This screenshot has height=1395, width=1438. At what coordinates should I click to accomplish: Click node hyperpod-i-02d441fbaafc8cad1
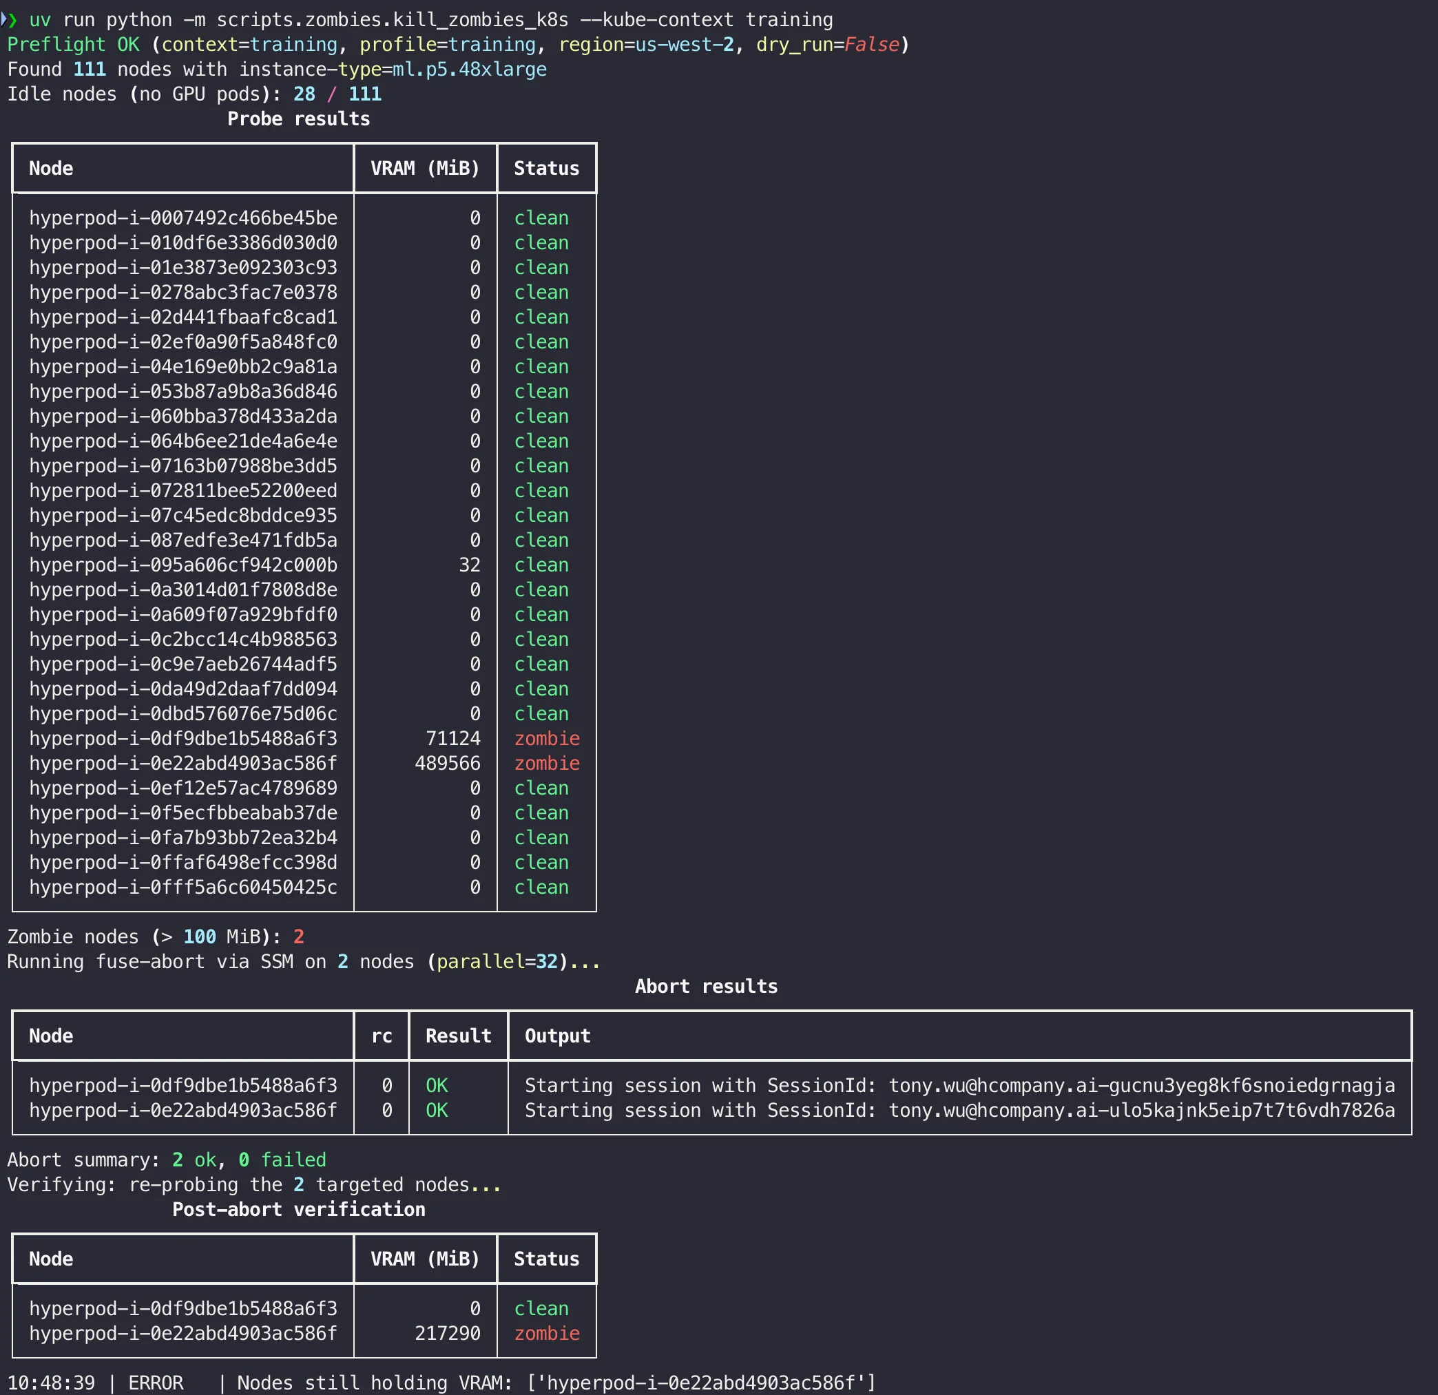[183, 317]
